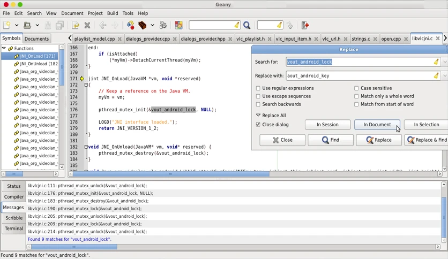Click the Close button in Replace dialog
The image size is (448, 259).
(282, 140)
